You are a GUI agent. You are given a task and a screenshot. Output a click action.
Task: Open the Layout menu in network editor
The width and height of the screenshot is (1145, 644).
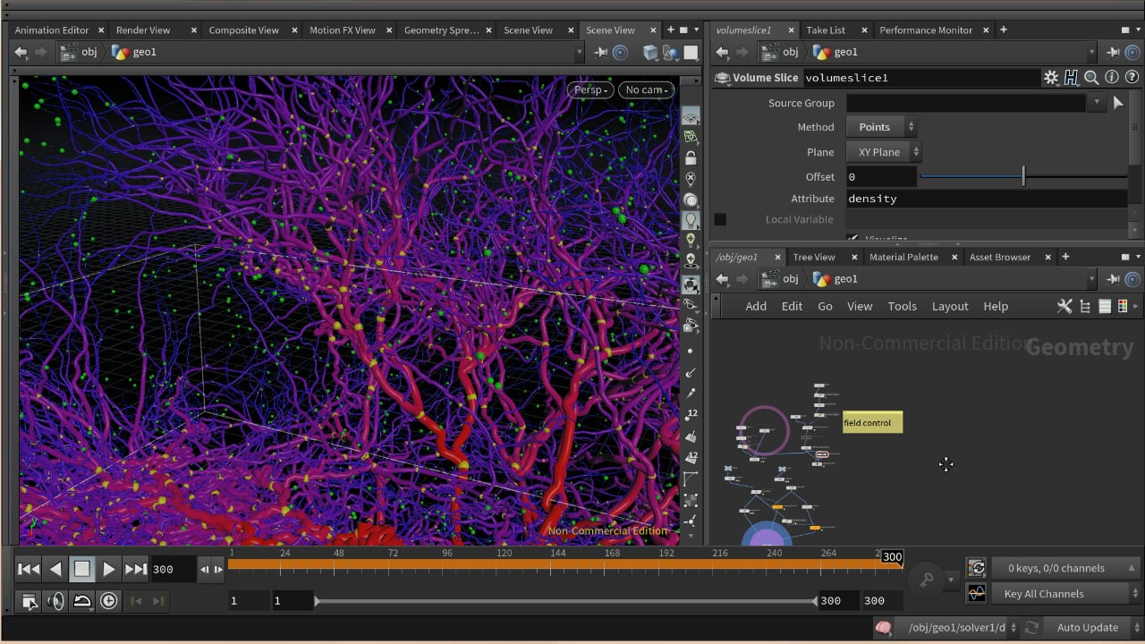(x=949, y=306)
